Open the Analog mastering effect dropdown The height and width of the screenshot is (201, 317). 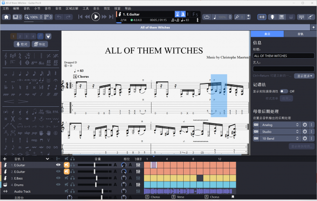click(280, 125)
